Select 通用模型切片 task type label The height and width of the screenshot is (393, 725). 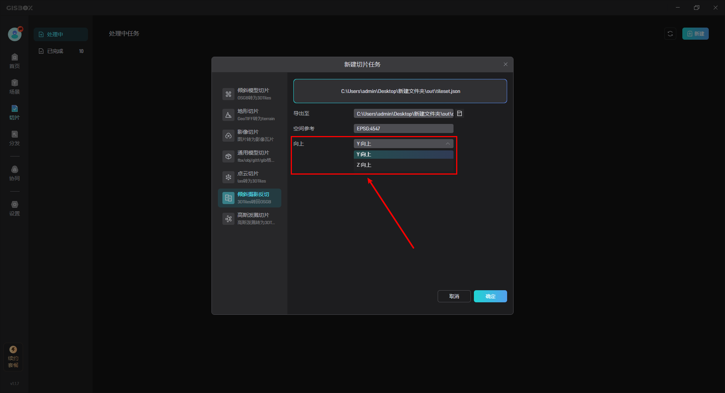(x=253, y=153)
